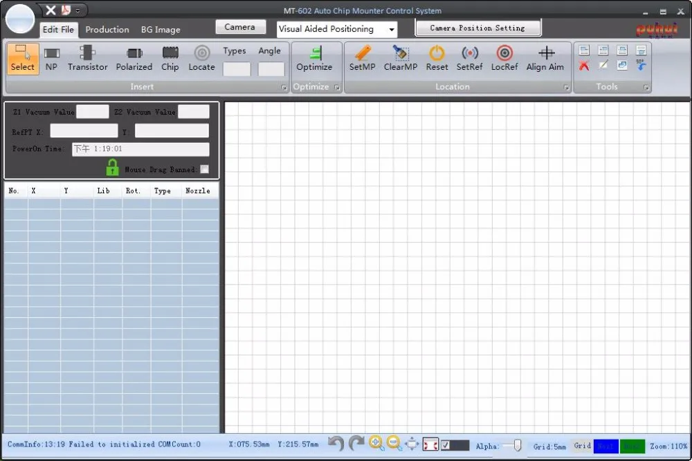Click the Nozzle column header
The height and width of the screenshot is (461, 692).
(198, 191)
